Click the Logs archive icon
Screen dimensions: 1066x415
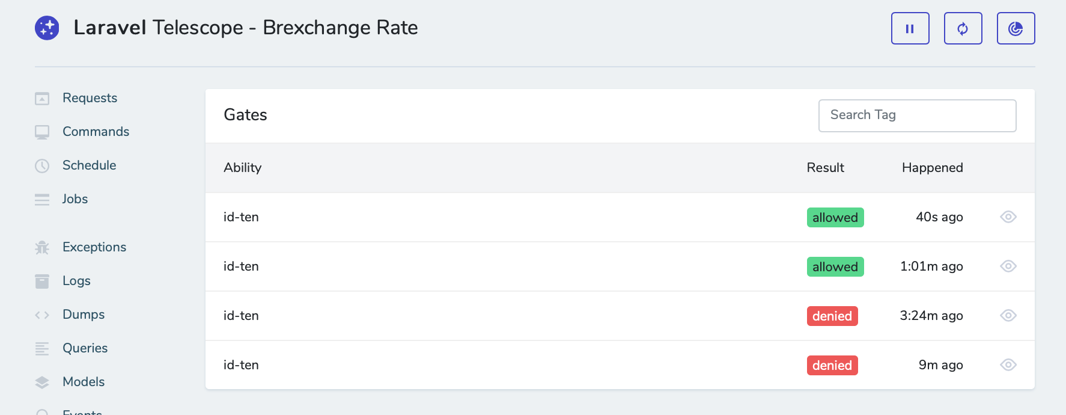(42, 281)
